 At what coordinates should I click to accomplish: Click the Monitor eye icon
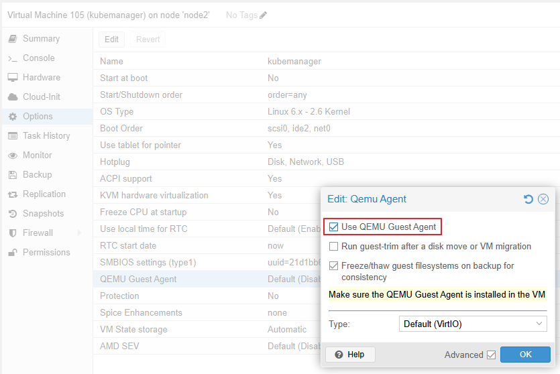click(13, 155)
